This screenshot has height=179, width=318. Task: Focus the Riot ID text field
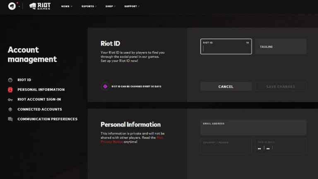pos(226,47)
